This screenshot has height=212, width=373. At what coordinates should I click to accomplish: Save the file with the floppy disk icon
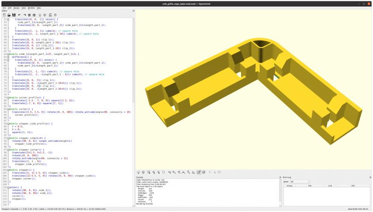tap(14, 15)
